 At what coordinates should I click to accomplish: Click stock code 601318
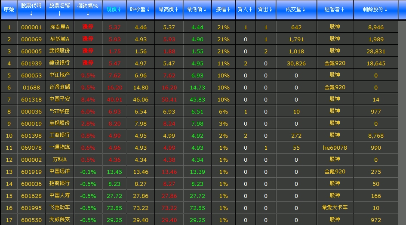pyautogui.click(x=31, y=99)
